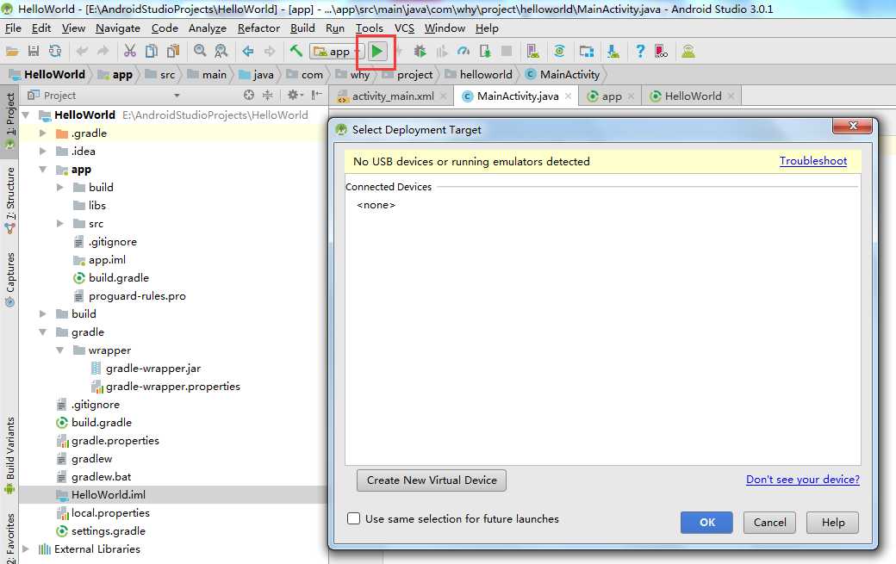The width and height of the screenshot is (896, 564).
Task: Click scroll from source crosshair icon
Action: 249,96
